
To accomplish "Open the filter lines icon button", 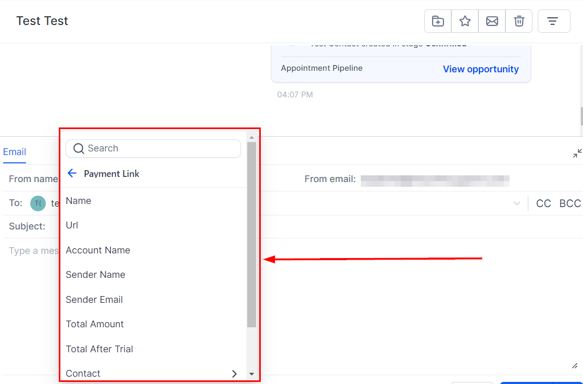I will [552, 21].
